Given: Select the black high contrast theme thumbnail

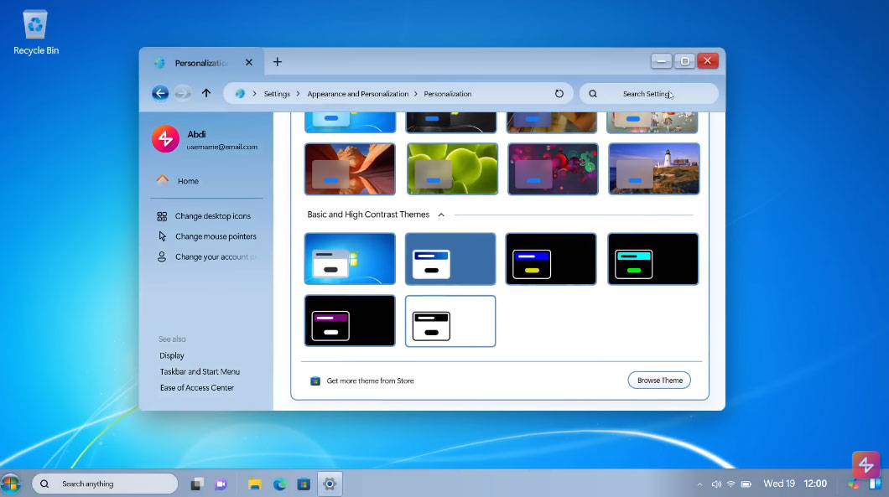Looking at the screenshot, I should pyautogui.click(x=550, y=258).
